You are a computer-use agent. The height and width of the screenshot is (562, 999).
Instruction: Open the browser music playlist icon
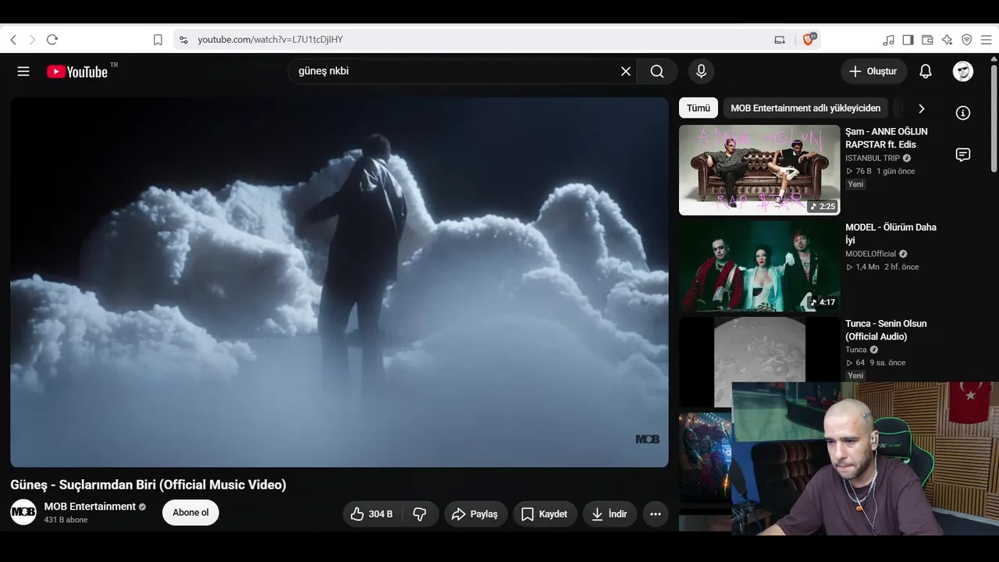click(x=889, y=40)
